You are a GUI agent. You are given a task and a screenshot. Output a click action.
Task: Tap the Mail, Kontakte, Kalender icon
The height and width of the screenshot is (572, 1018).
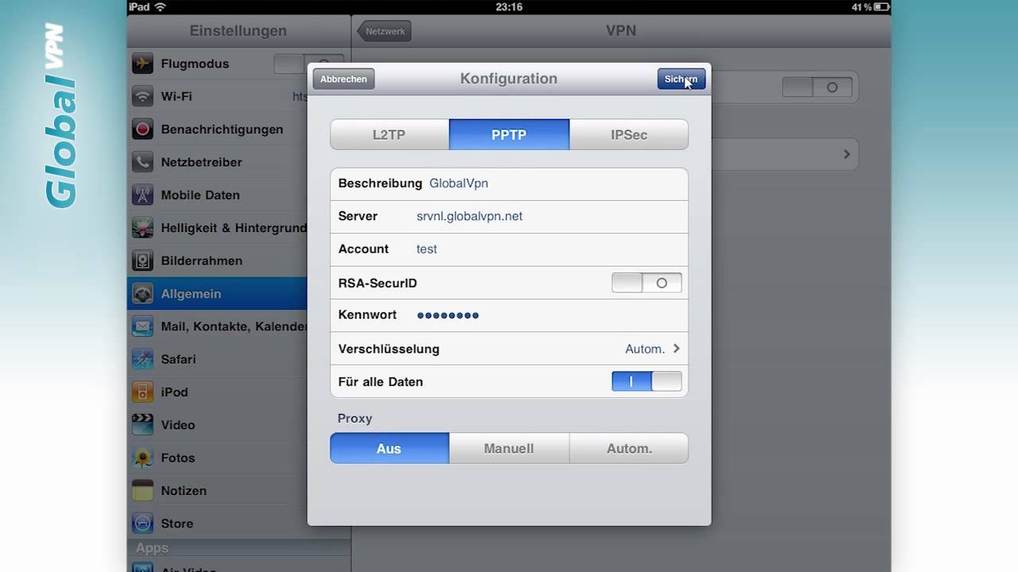143,326
